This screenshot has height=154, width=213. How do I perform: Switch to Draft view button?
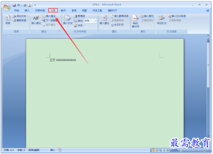pos(168,150)
